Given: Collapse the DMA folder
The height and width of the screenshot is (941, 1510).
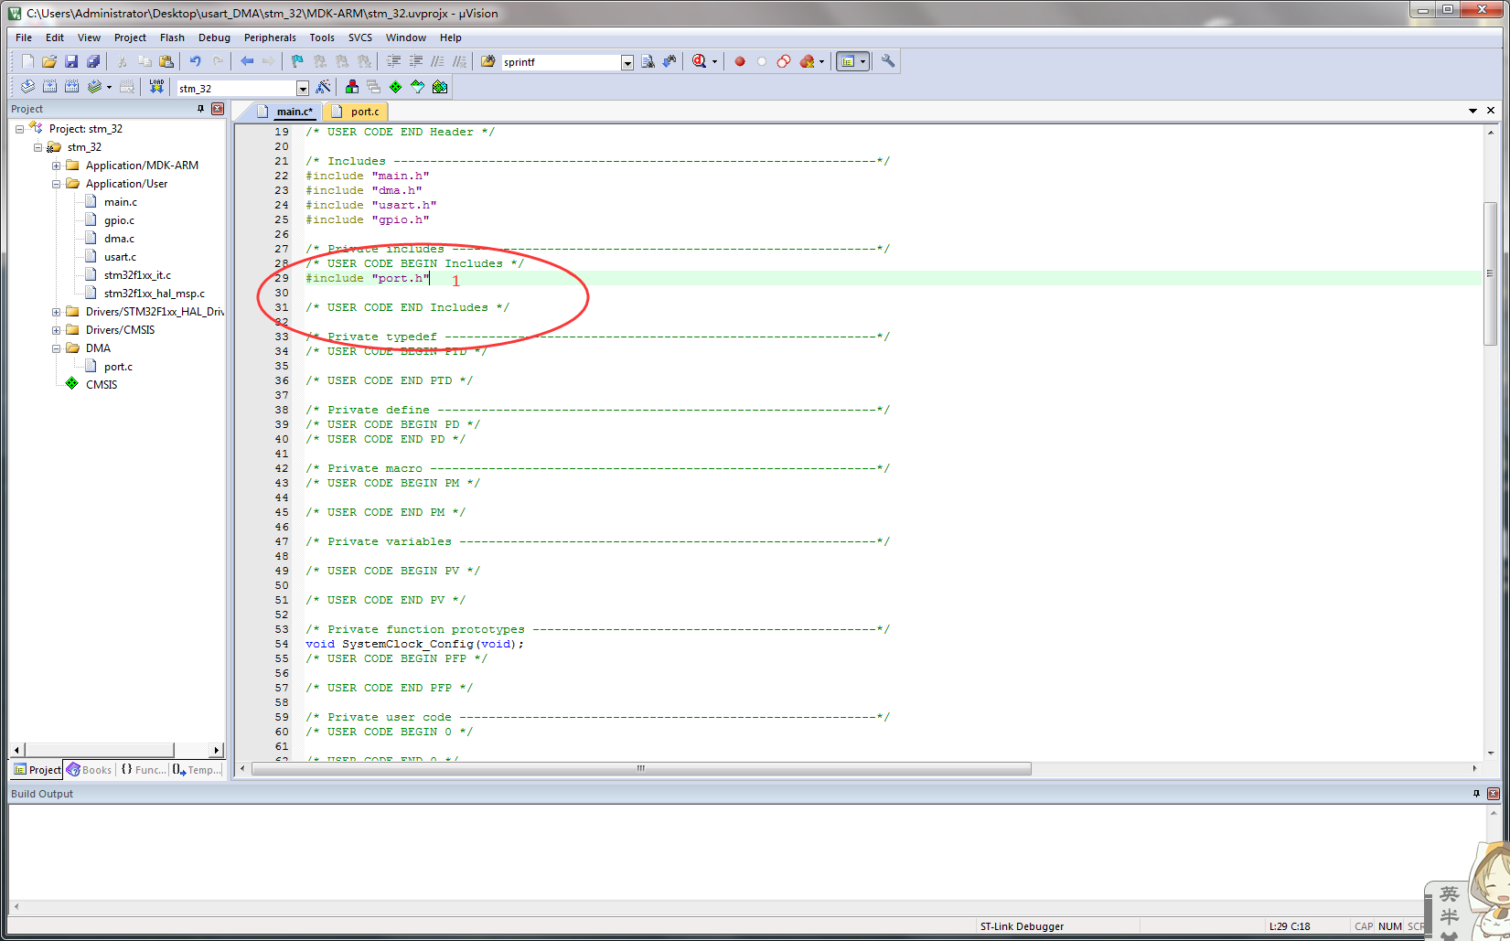Looking at the screenshot, I should tap(56, 348).
